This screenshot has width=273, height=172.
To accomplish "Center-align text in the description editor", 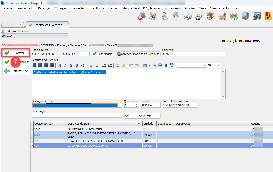I will (40, 65).
